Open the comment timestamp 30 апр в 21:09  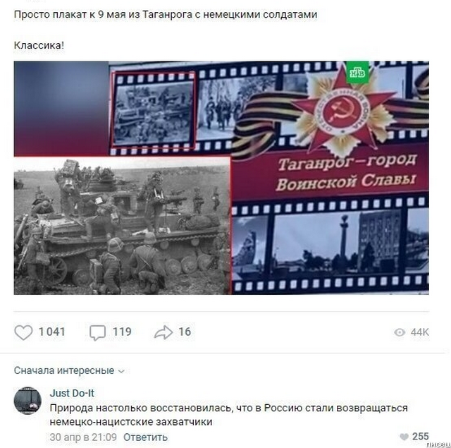pyautogui.click(x=83, y=437)
